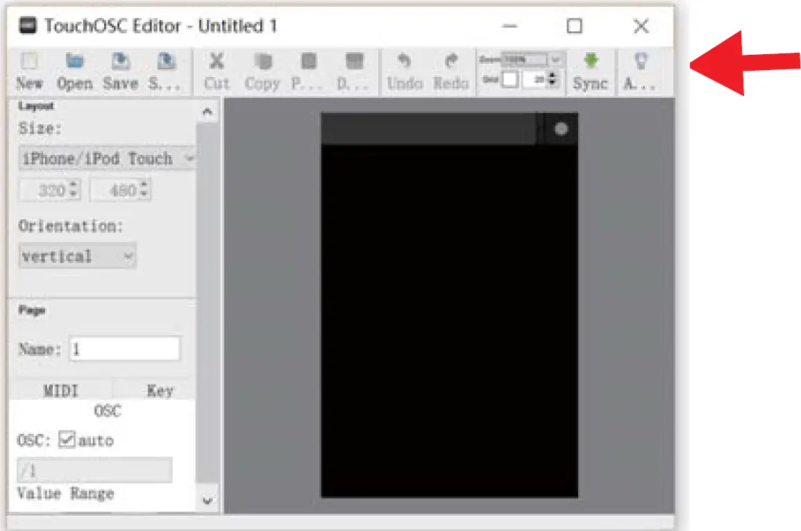Click the Save As (S...) toolbar icon
This screenshot has height=531, width=801.
(165, 71)
